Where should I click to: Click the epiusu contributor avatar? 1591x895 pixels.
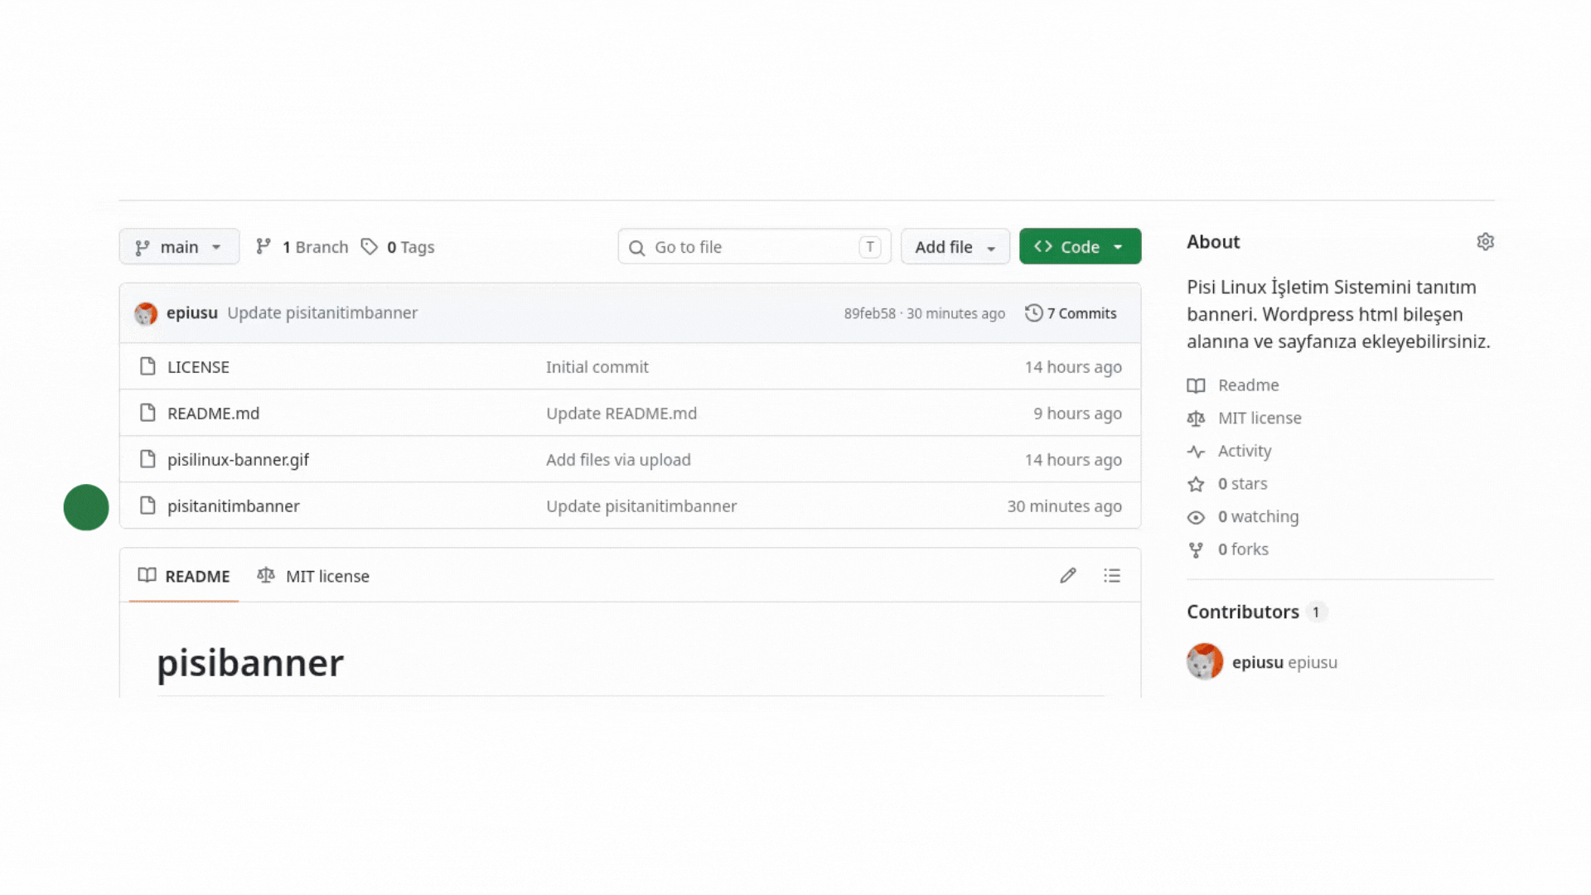point(1205,662)
